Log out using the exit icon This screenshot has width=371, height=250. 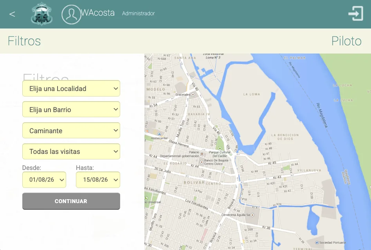coord(356,13)
